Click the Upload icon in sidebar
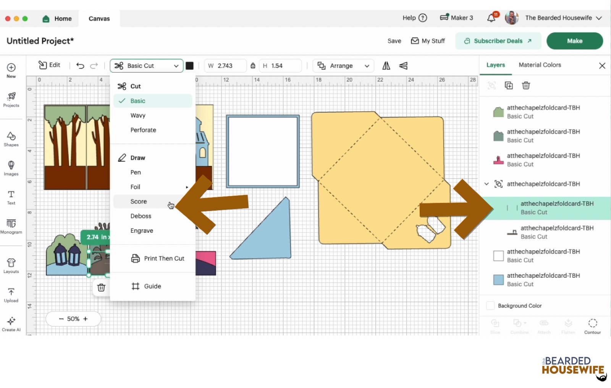Viewport: 611px width, 388px height. click(x=11, y=295)
